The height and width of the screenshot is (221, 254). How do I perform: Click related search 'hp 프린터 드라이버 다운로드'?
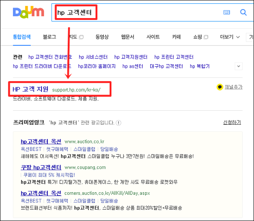(42, 66)
